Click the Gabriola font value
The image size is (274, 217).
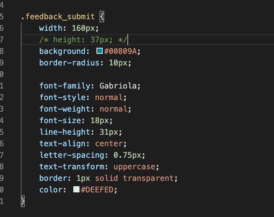[118, 86]
